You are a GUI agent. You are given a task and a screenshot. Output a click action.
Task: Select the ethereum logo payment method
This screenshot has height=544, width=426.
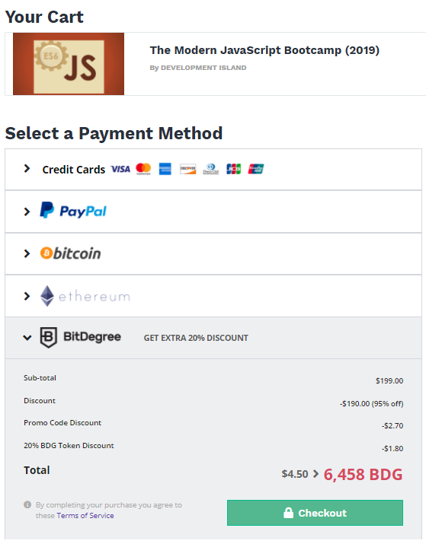pyautogui.click(x=85, y=296)
